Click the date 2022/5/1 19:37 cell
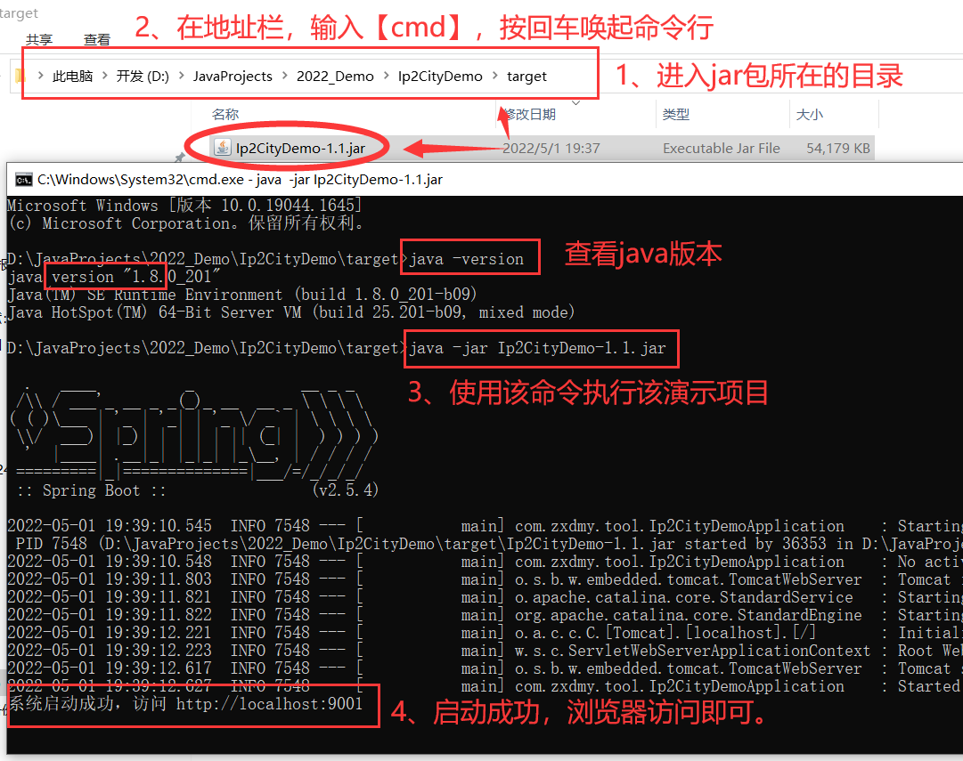This screenshot has height=761, width=963. tap(551, 149)
